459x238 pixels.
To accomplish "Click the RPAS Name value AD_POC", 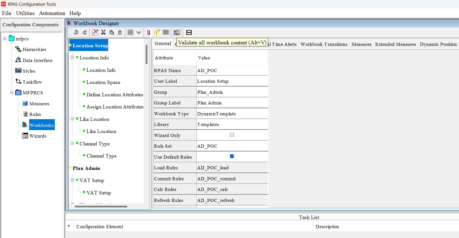I will (232, 70).
